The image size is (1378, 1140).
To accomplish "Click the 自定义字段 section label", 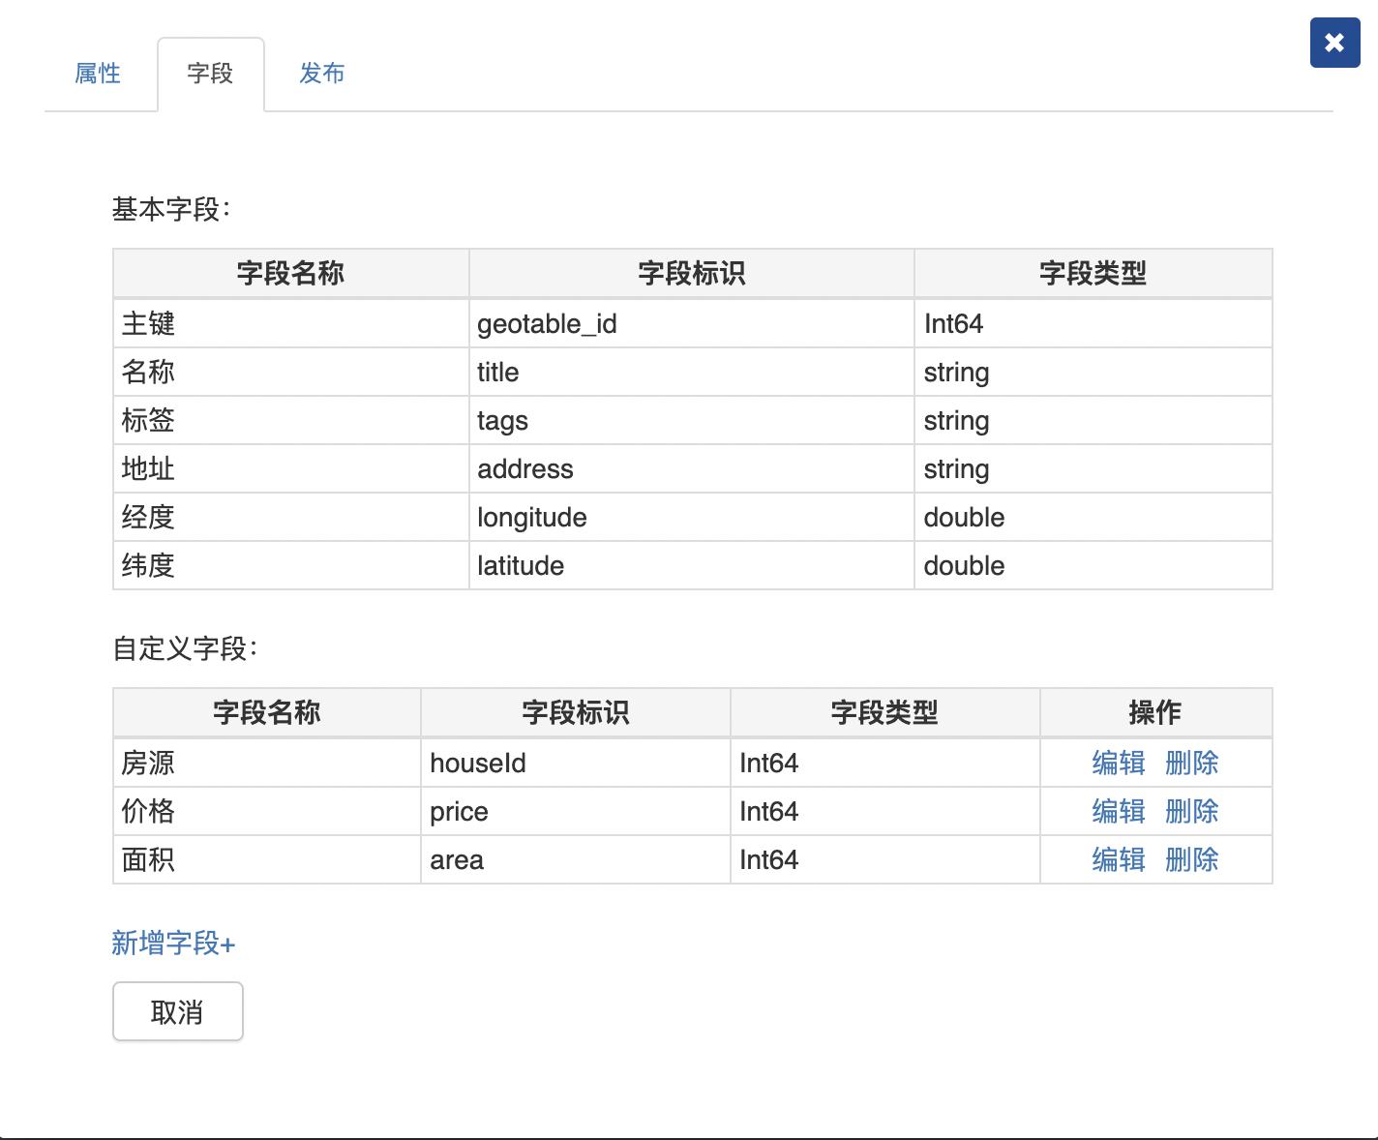I will coord(185,648).
